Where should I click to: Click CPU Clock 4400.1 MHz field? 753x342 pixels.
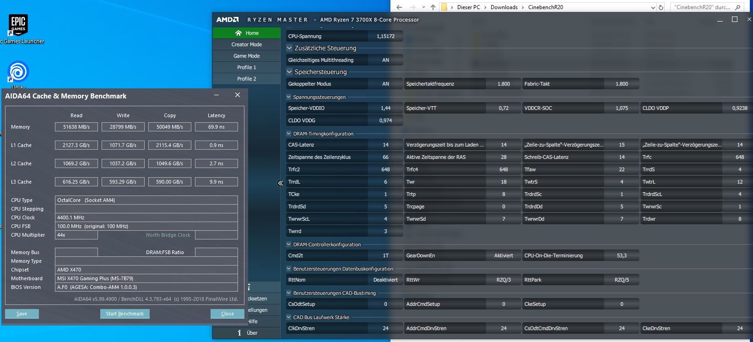[x=146, y=217]
